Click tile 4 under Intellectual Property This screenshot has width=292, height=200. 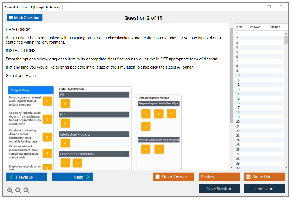65,143
